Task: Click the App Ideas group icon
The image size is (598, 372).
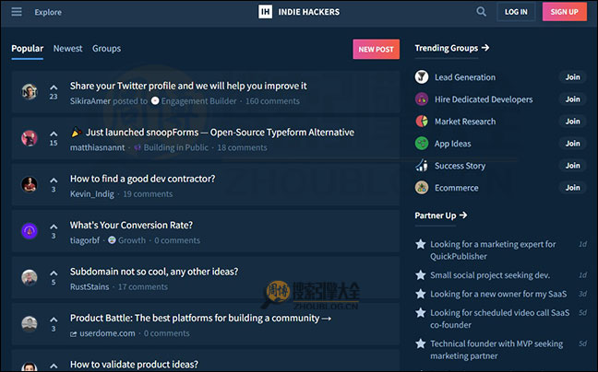Action: 422,144
